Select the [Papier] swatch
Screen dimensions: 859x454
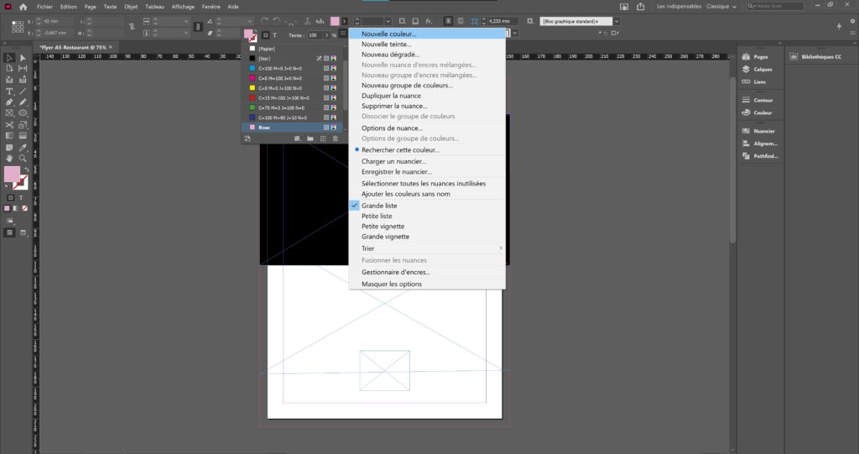tap(292, 48)
